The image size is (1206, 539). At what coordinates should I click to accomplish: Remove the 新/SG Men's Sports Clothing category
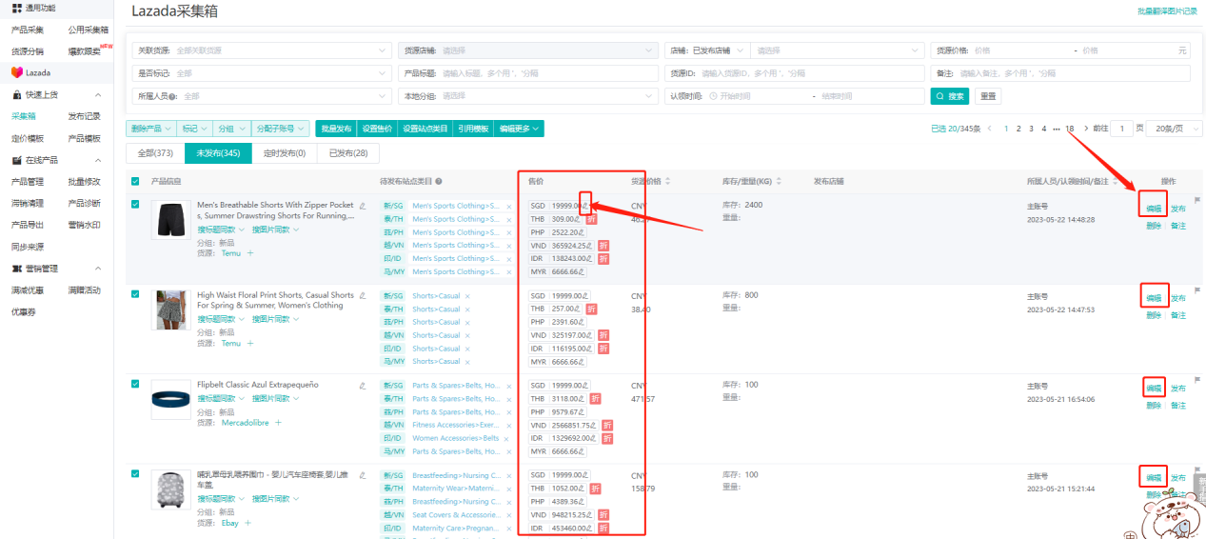[509, 207]
